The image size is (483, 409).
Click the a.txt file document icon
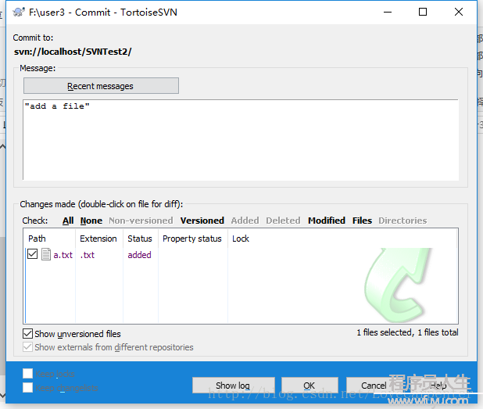(46, 255)
